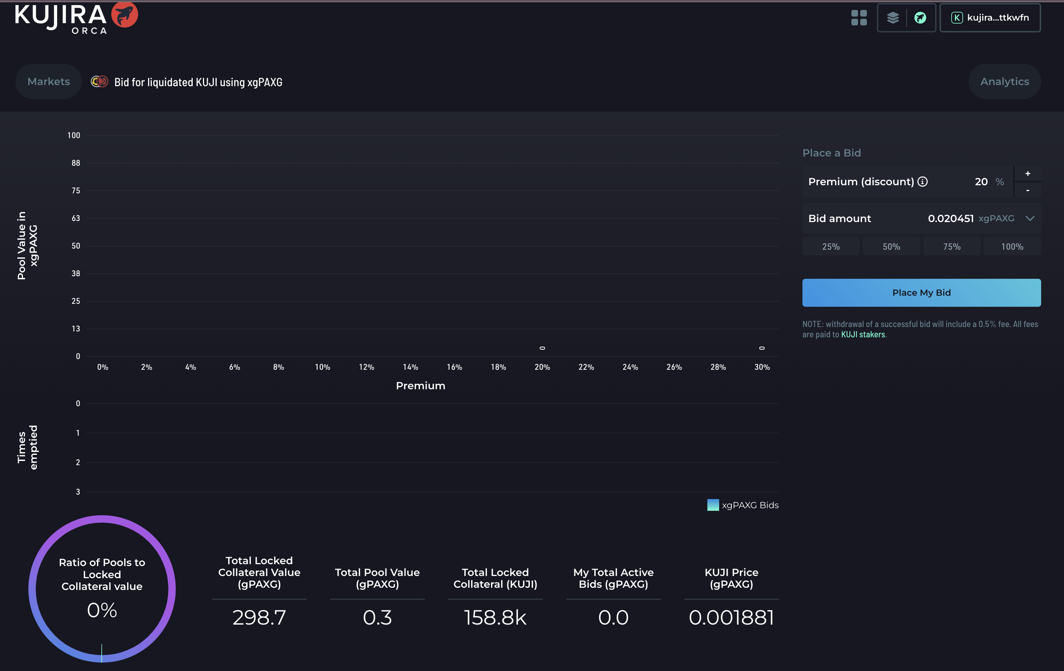The height and width of the screenshot is (671, 1064).
Task: Toggle the xgPAXG Bids legend swatch
Action: 713,505
